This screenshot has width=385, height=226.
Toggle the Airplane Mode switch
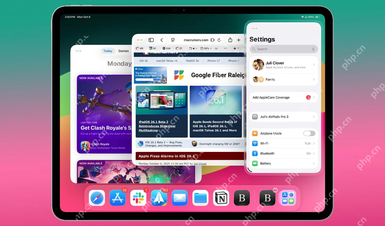[x=310, y=133]
